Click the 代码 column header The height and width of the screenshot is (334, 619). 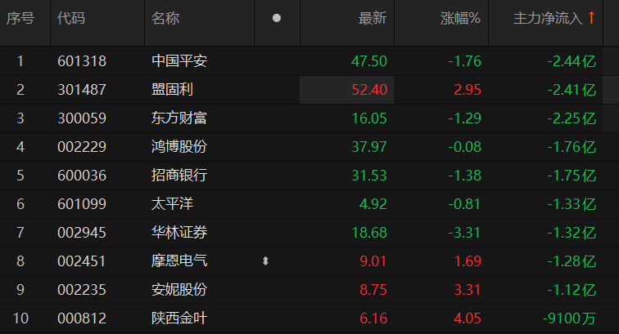click(x=71, y=18)
